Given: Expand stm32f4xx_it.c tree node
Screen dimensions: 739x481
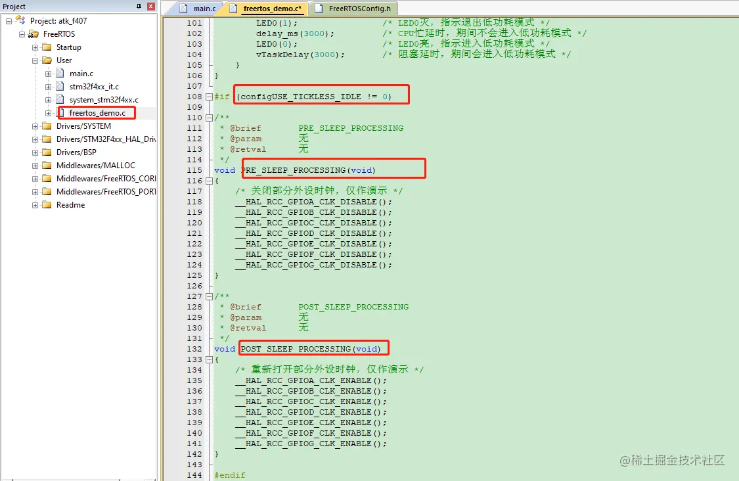Looking at the screenshot, I should (49, 87).
